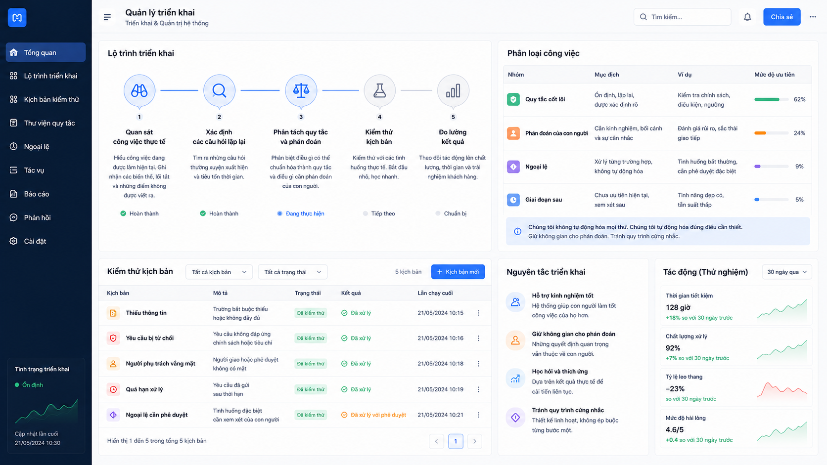Go to previous page of scenarios
The image size is (827, 465).
point(436,441)
